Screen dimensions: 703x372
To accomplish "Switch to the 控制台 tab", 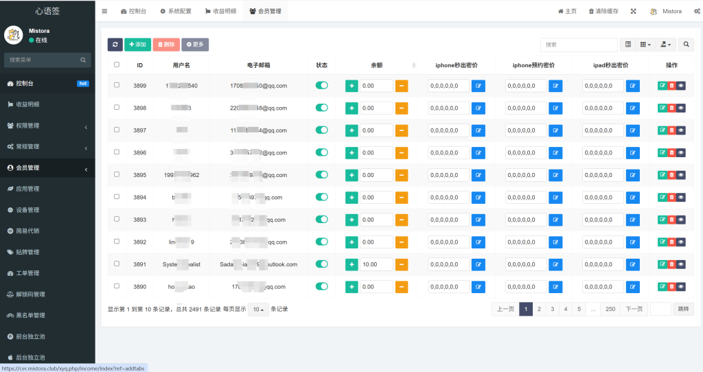I will (x=133, y=11).
